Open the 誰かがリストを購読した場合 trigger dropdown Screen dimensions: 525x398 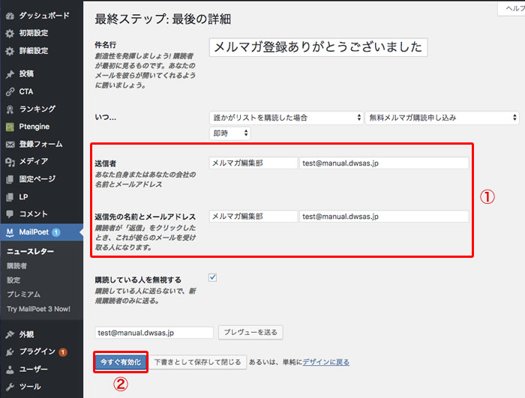(x=286, y=118)
